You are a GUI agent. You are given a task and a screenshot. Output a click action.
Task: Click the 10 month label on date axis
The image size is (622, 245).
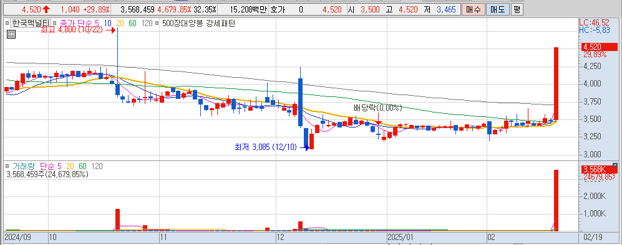click(x=53, y=237)
